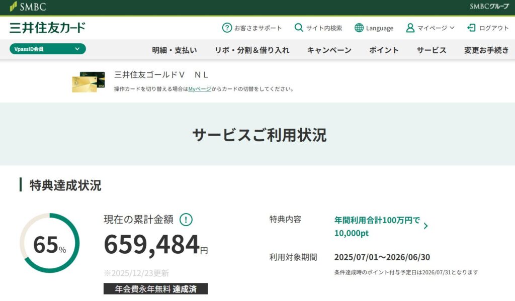This screenshot has height=301, width=515.
Task: Click the question mark support icon
Action: (227, 28)
